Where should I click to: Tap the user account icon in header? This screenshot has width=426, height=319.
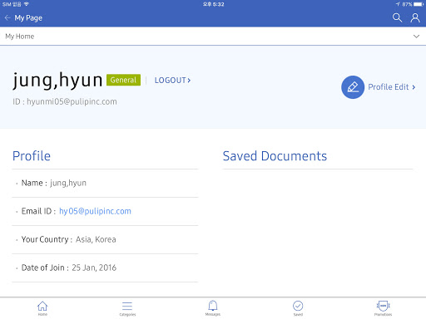pos(415,17)
